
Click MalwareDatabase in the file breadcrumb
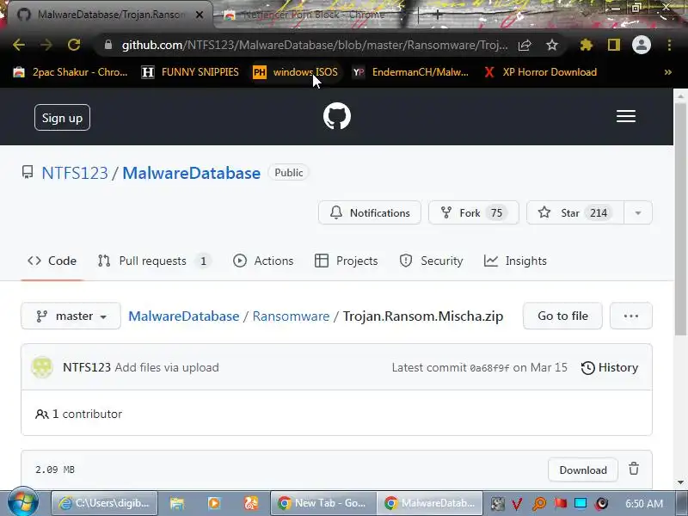click(x=184, y=316)
